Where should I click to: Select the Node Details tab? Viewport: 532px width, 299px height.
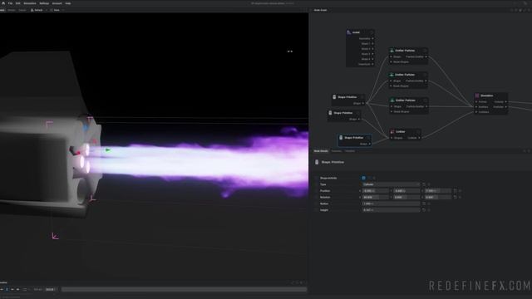(321, 151)
